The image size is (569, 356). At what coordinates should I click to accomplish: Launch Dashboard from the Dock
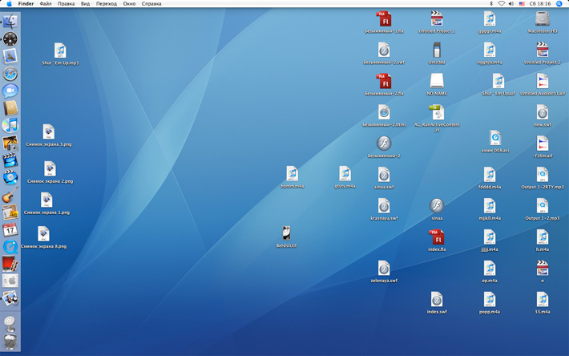click(10, 38)
